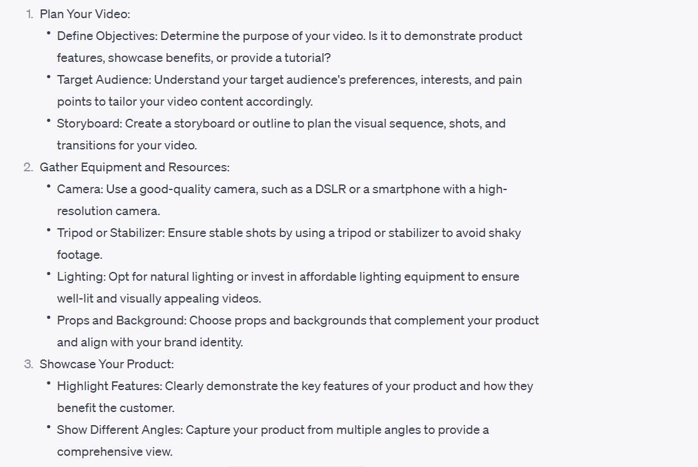Click the "Define Objectives" bullet label
The height and width of the screenshot is (467, 698).
pos(106,36)
